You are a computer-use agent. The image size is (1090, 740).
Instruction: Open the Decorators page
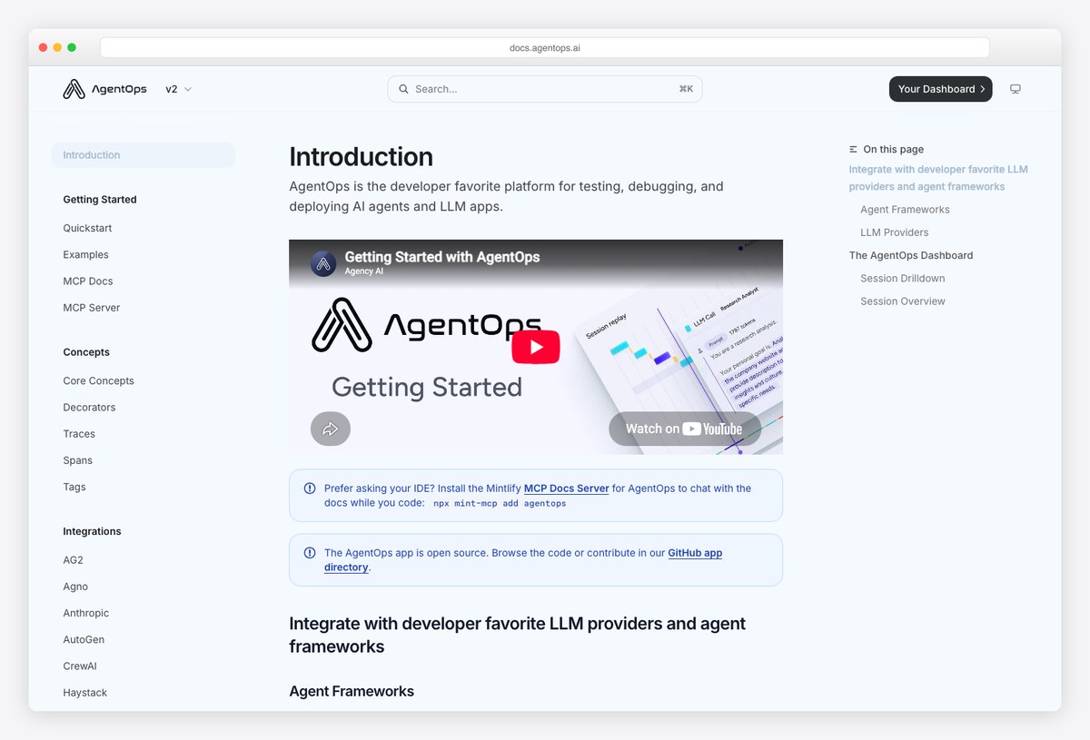click(x=89, y=407)
